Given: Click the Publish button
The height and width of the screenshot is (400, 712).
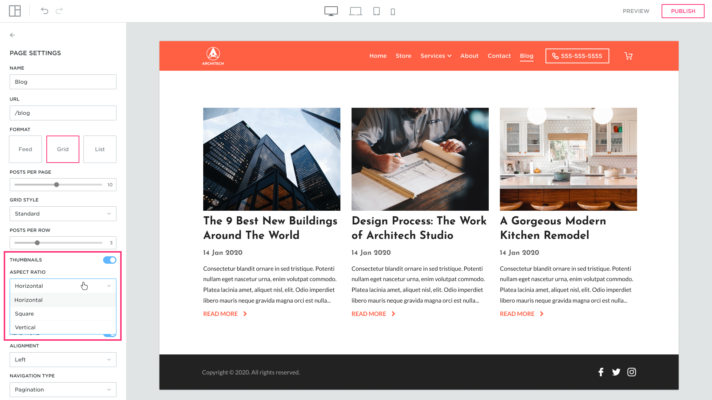Looking at the screenshot, I should [x=683, y=11].
